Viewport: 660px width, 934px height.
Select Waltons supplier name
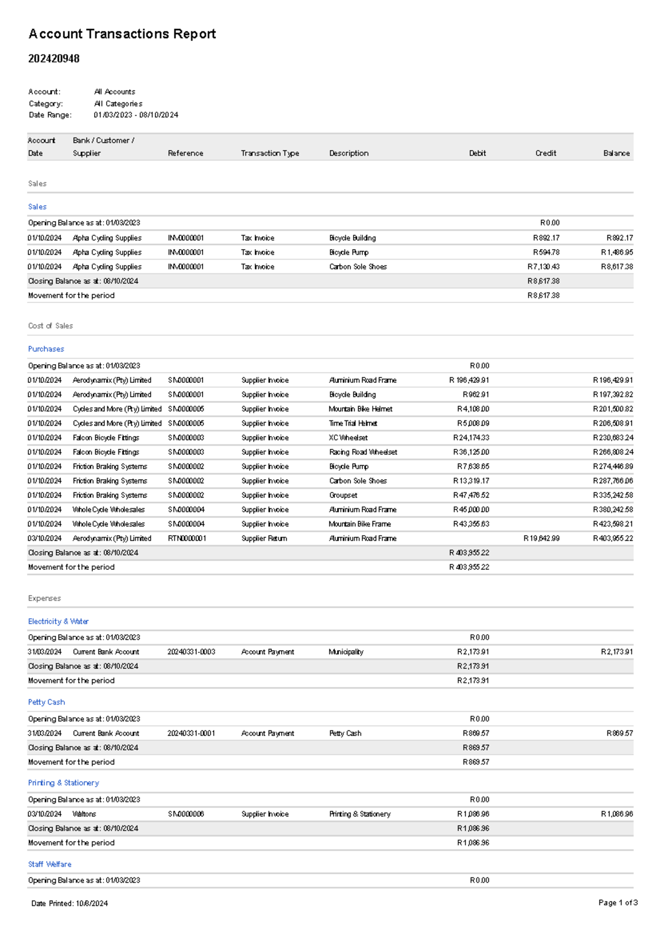(84, 814)
